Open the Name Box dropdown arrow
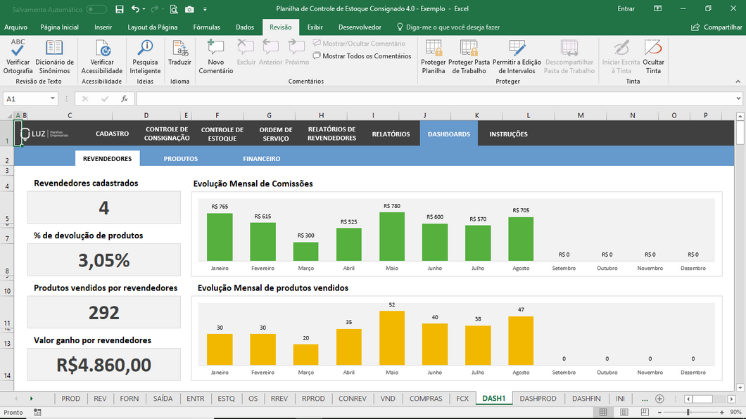The height and width of the screenshot is (419, 746). tap(52, 99)
